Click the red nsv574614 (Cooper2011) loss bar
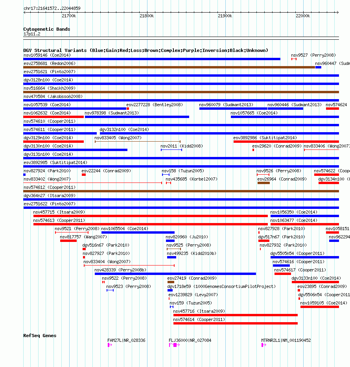350x367 pixels. pyautogui.click(x=235, y=323)
